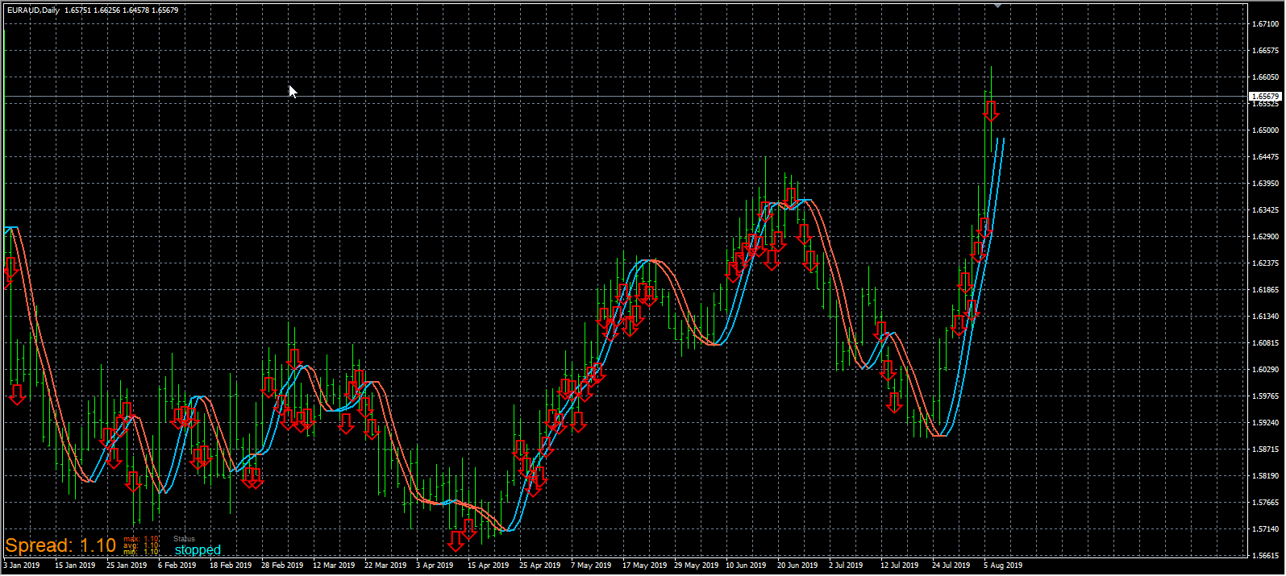
Task: Click the 1.67100 price scale label
Action: 1266,24
